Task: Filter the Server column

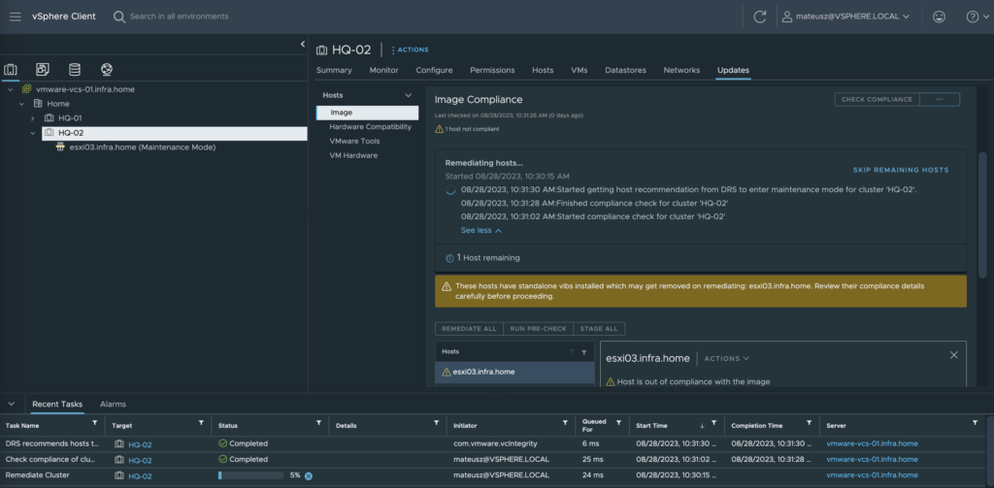Action: pyautogui.click(x=976, y=422)
